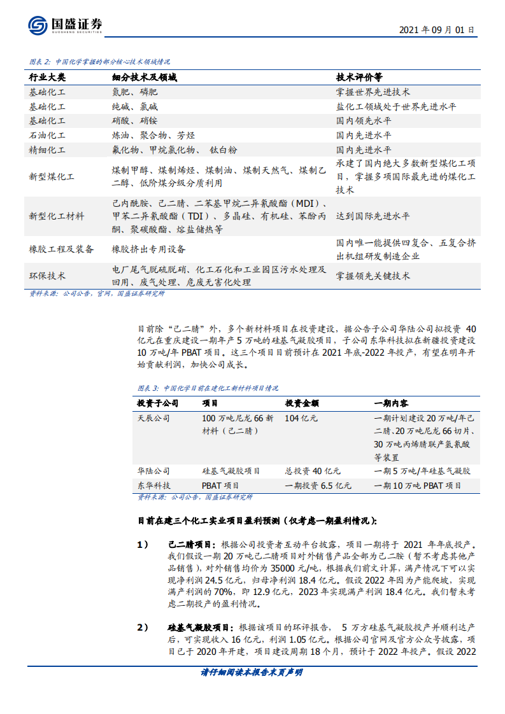Click the date text 2021年09月01日
Screen dimensions: 505x714
(437, 30)
